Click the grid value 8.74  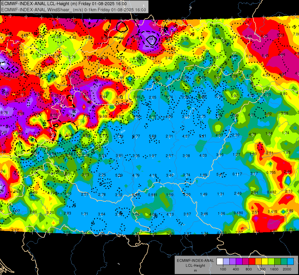[x=137, y=58]
